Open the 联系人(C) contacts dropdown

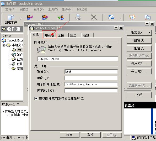click(x=10, y=104)
